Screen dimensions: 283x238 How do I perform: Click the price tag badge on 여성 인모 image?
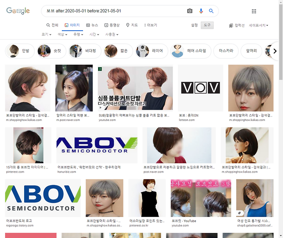coord(240,213)
